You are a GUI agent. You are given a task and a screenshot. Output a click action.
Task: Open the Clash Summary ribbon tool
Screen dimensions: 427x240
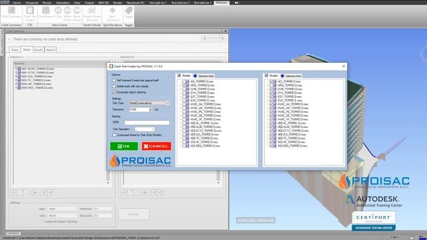pyautogui.click(x=11, y=13)
